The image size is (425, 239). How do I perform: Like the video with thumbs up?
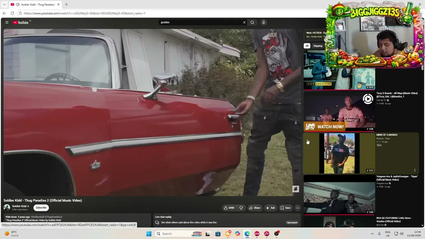(x=229, y=208)
